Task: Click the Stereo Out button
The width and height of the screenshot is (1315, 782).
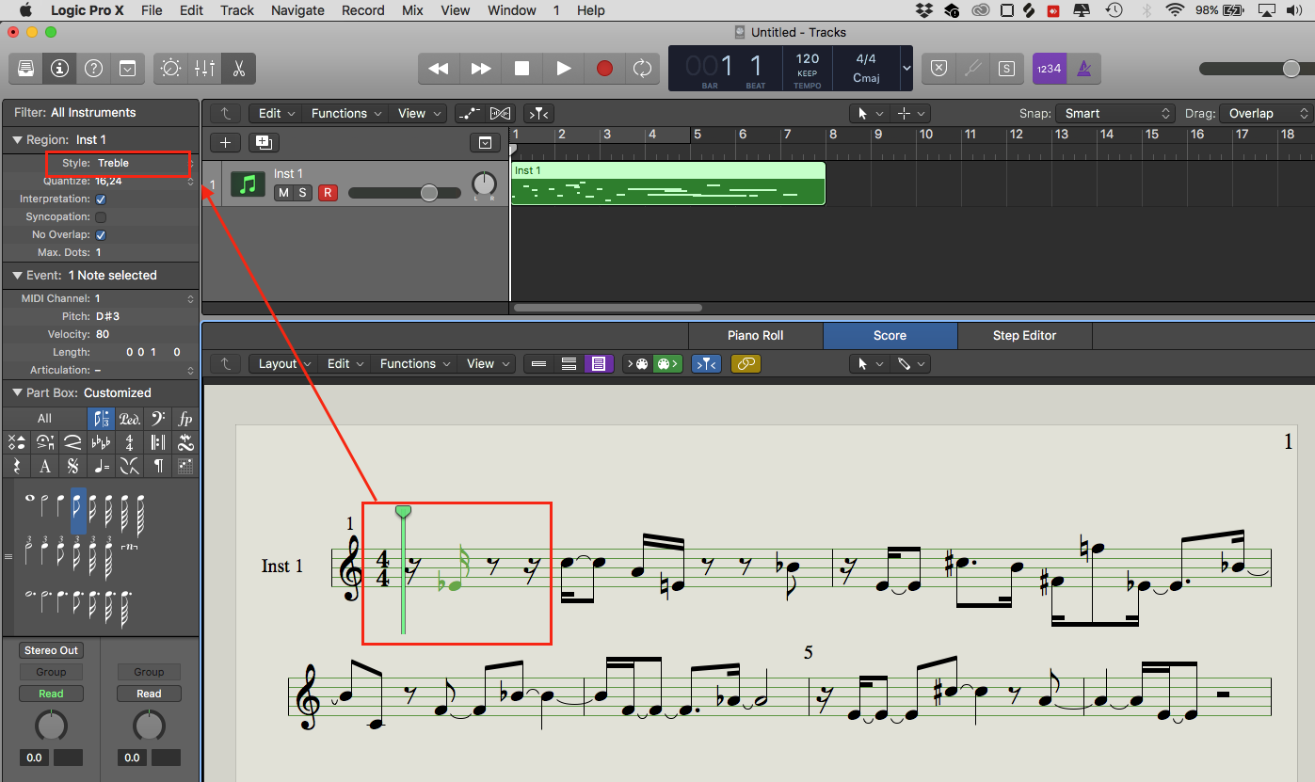Action: tap(51, 650)
